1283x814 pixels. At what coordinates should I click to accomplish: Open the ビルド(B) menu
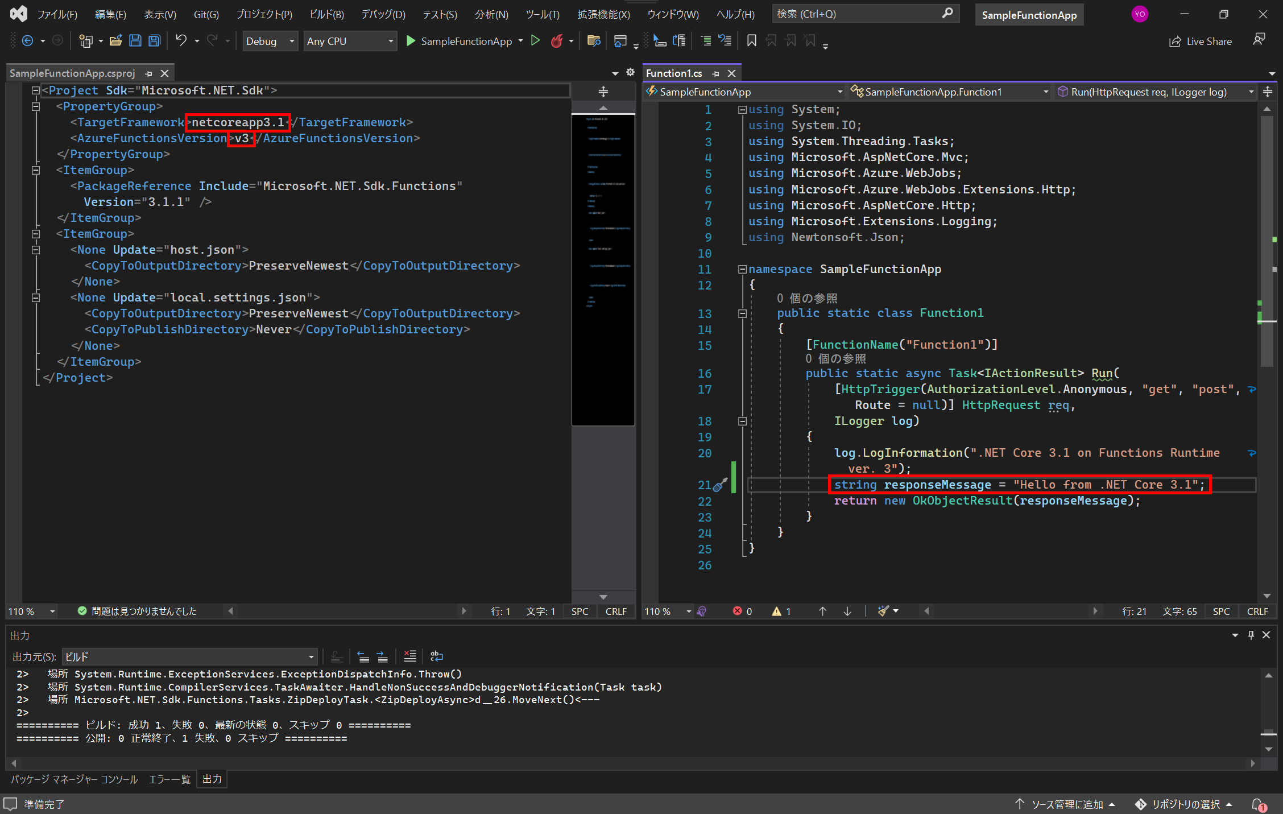pos(326,14)
